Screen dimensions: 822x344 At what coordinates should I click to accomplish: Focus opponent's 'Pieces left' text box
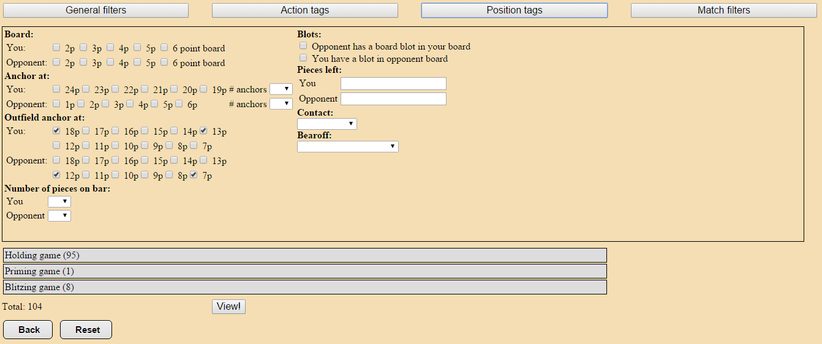click(393, 99)
